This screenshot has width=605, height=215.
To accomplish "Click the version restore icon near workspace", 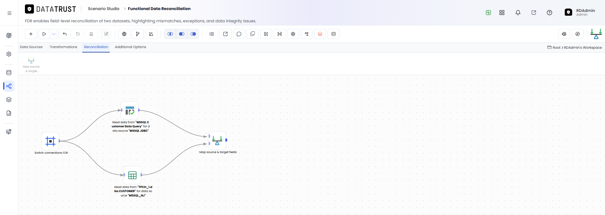I will (x=564, y=34).
